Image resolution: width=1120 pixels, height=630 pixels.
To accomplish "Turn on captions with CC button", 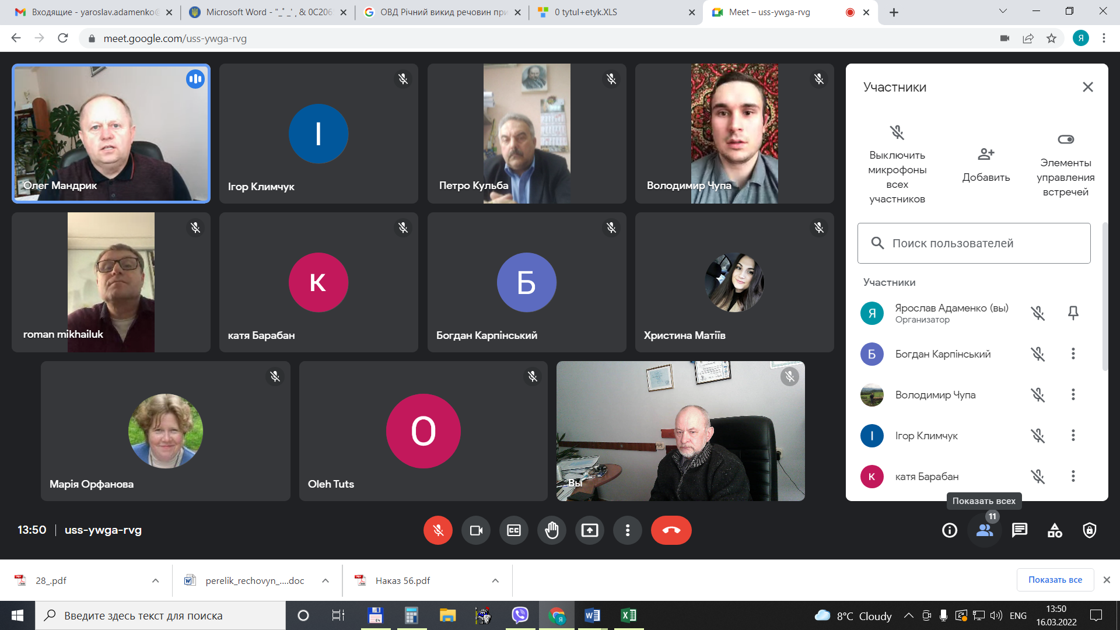I will 514,530.
